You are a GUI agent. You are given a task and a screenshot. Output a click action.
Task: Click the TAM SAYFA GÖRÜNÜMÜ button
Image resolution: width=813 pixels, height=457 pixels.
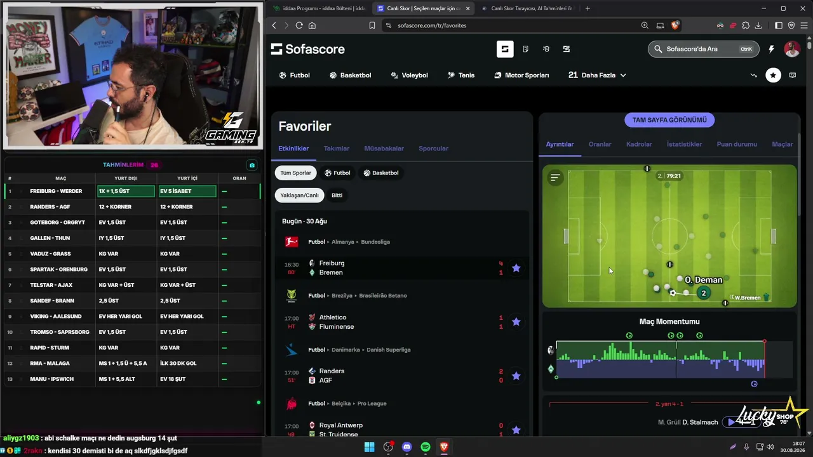(669, 120)
